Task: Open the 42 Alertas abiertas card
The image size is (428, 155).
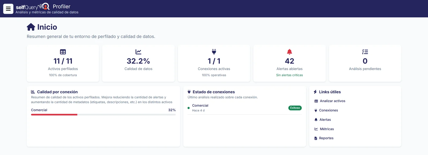Action: [x=289, y=63]
